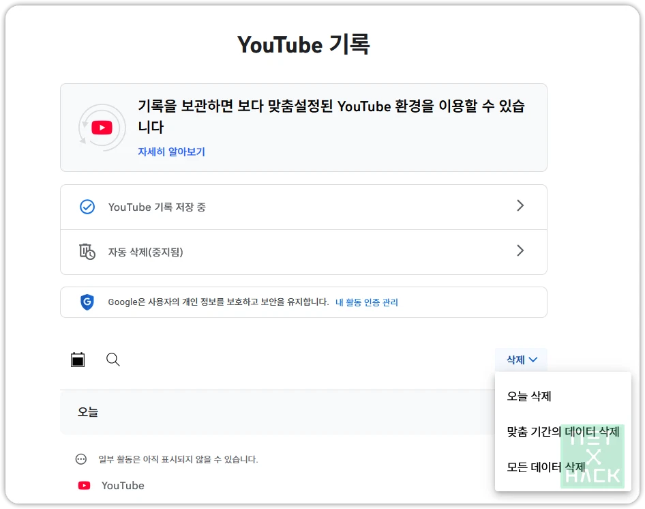Screen dimensions: 645x509
Task: Expand the 자동 삭제(중지됨) chevron
Action: tap(520, 250)
